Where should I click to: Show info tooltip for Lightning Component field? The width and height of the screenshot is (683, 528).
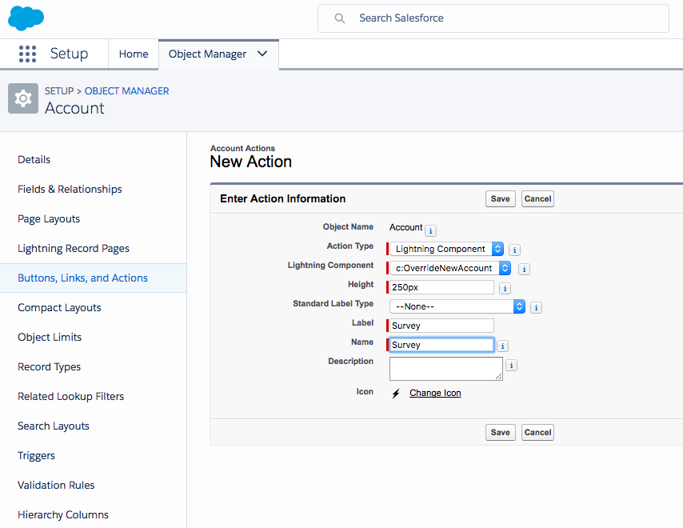(x=524, y=269)
